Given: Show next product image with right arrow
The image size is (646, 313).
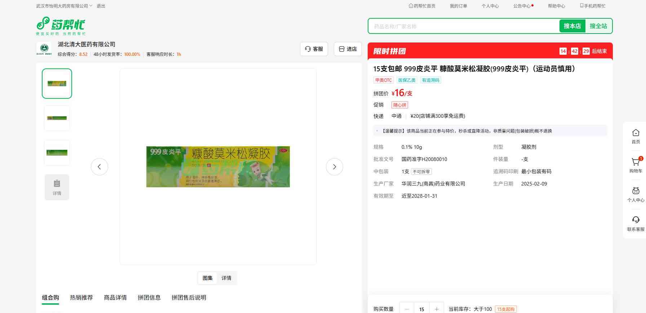Looking at the screenshot, I should [x=334, y=167].
